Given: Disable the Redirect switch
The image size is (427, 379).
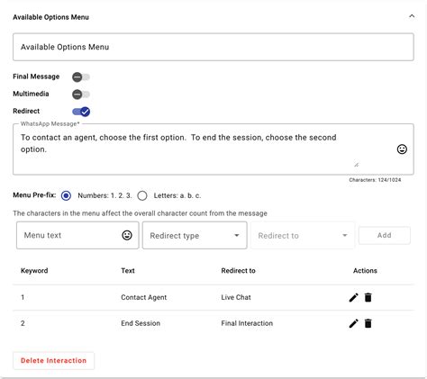Looking at the screenshot, I should 81,112.
